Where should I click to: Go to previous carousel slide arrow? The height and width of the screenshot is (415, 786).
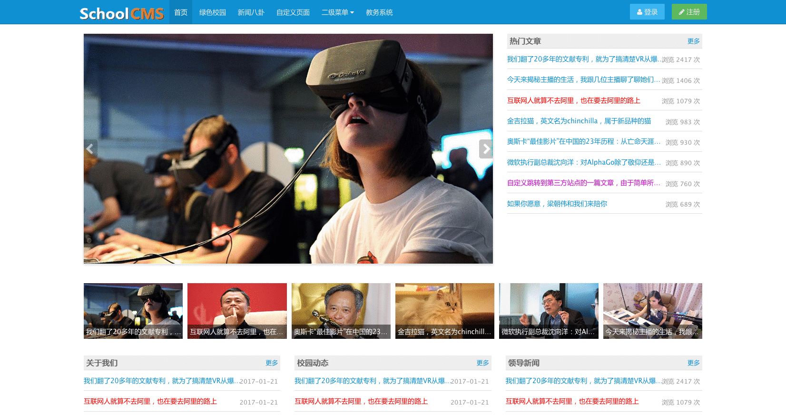[90, 149]
